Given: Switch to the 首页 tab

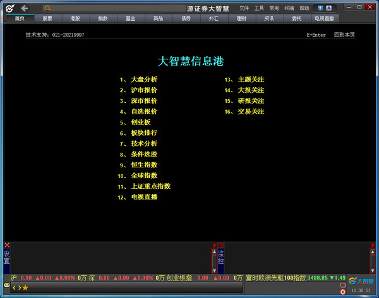Looking at the screenshot, I should [x=20, y=18].
